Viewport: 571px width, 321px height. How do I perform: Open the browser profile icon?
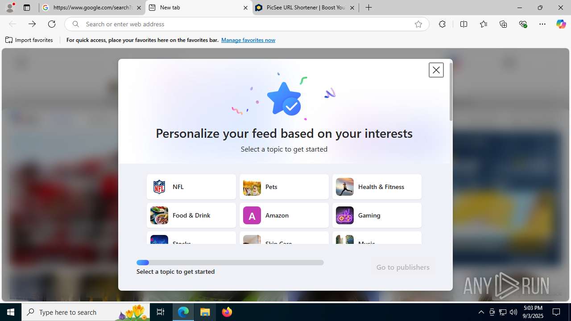pos(10,8)
